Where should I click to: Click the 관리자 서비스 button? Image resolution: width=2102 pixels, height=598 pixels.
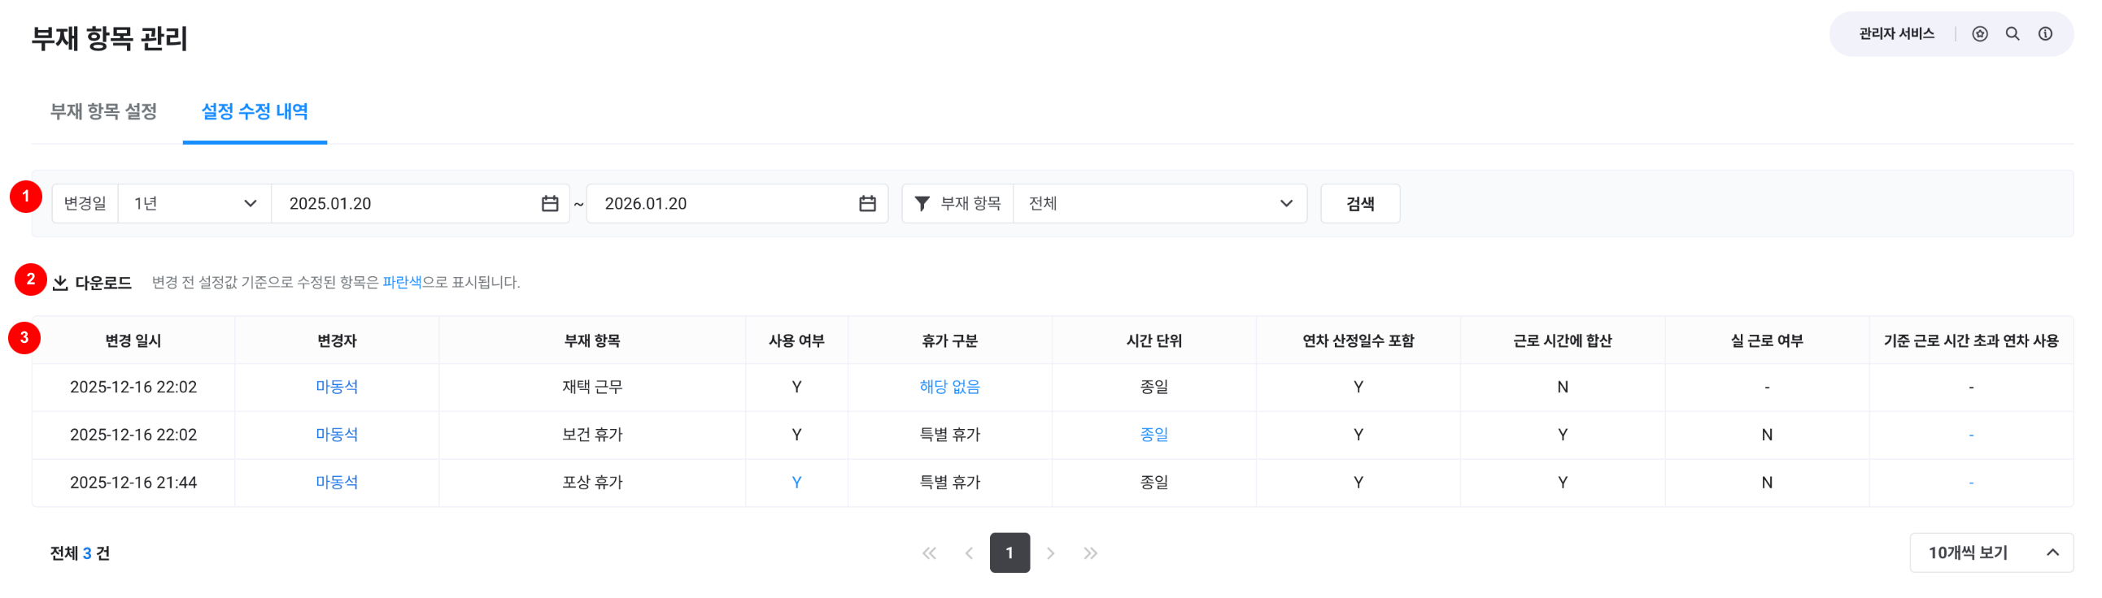tap(1896, 34)
